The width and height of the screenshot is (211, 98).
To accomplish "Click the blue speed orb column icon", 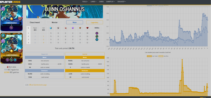I will coord(51,28).
